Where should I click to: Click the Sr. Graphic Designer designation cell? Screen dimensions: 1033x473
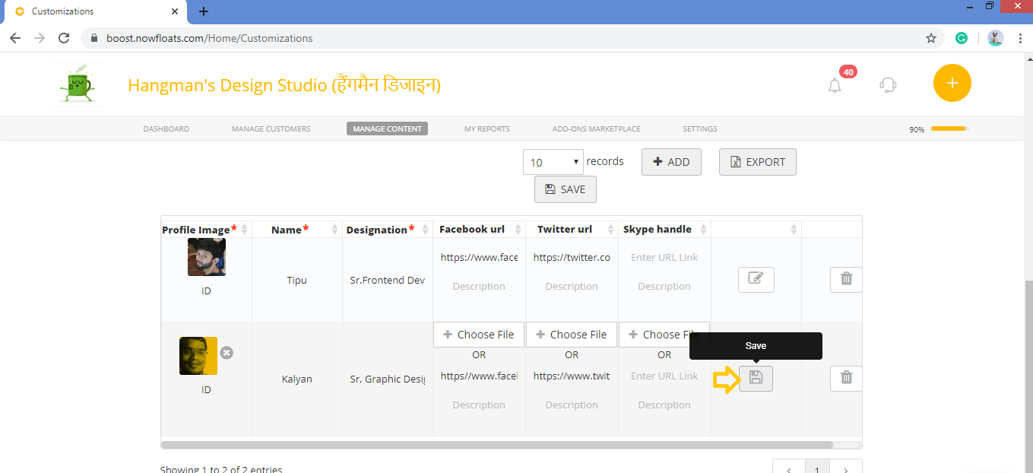(x=387, y=379)
